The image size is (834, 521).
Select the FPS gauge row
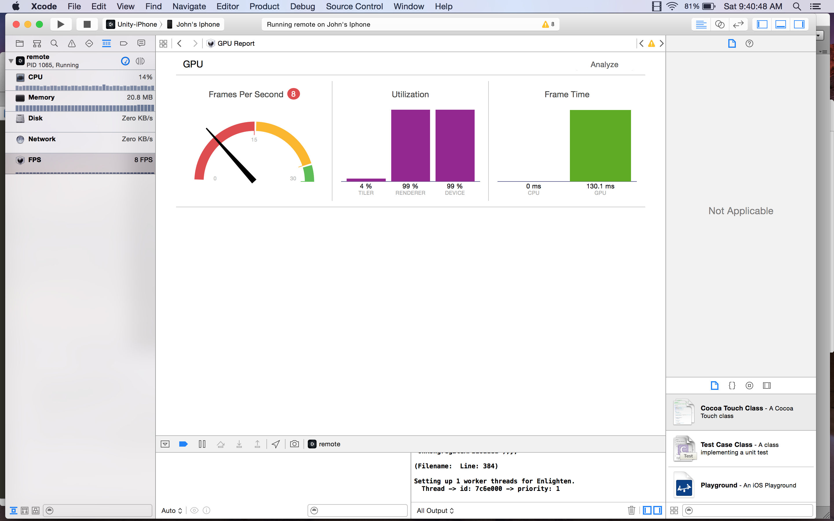(x=80, y=163)
